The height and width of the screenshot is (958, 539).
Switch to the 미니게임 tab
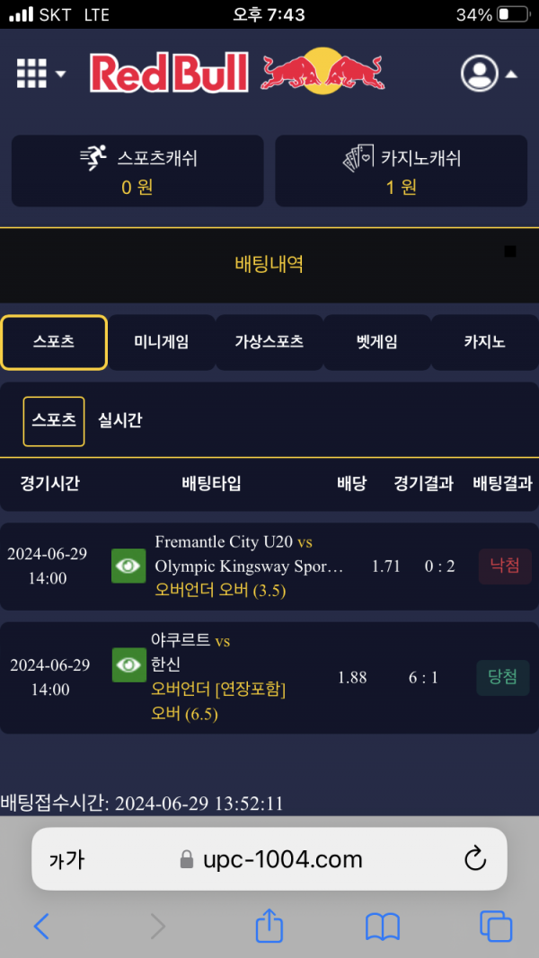pos(161,342)
